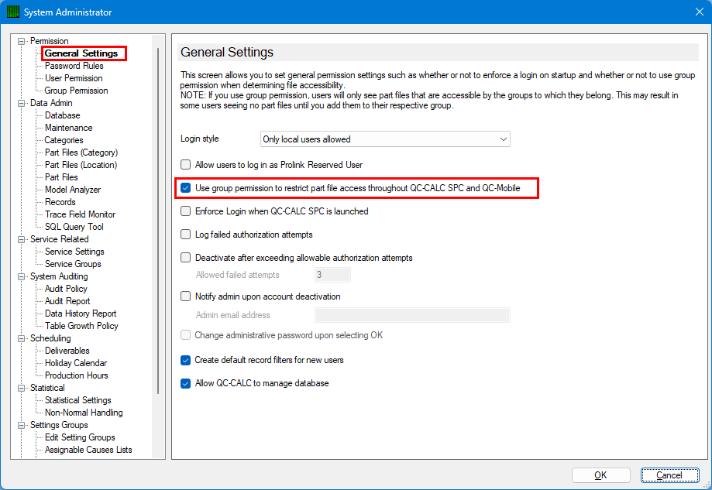Open Trace Field Monitor
Image resolution: width=712 pixels, height=490 pixels.
pos(80,214)
